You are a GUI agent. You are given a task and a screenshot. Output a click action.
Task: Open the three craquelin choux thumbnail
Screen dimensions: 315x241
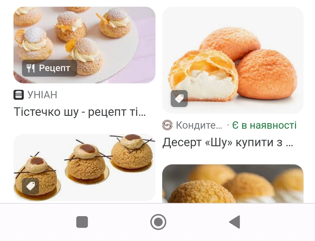pyautogui.click(x=84, y=168)
